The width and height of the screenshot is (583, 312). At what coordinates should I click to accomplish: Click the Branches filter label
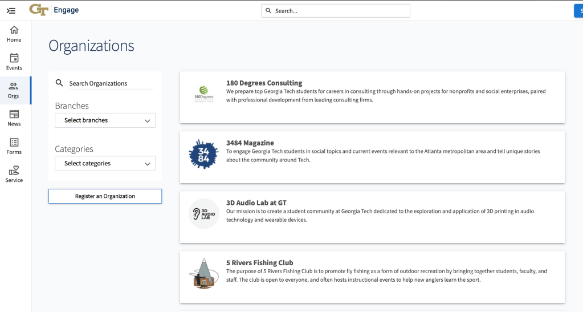pyautogui.click(x=72, y=106)
